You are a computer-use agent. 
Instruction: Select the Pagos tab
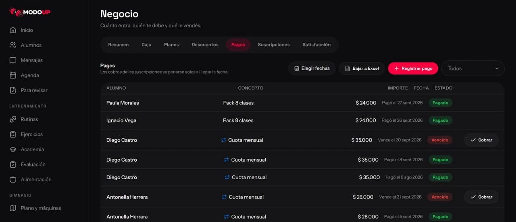tap(238, 45)
